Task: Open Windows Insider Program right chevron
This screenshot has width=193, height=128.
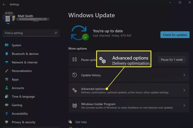Action: 184,106
